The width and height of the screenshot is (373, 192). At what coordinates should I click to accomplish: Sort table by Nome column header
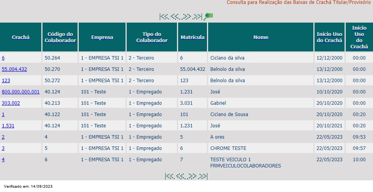(x=261, y=37)
